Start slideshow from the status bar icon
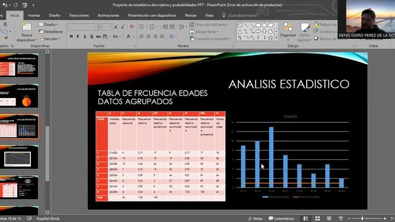Viewport: 395px width, 222px height. (x=341, y=218)
